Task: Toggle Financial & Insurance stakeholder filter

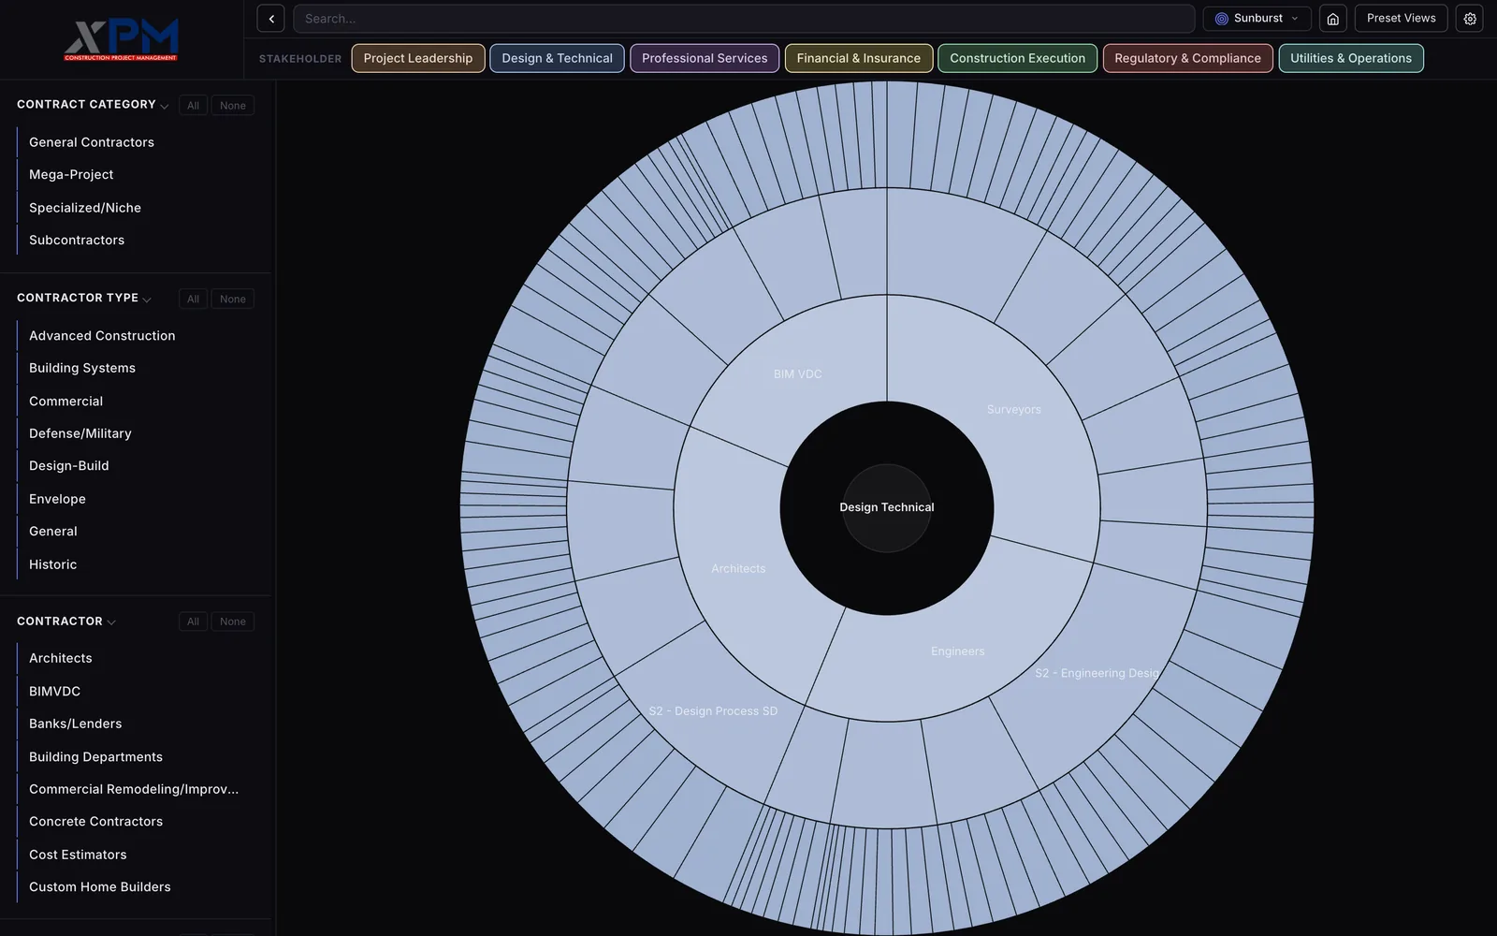Action: pos(859,58)
